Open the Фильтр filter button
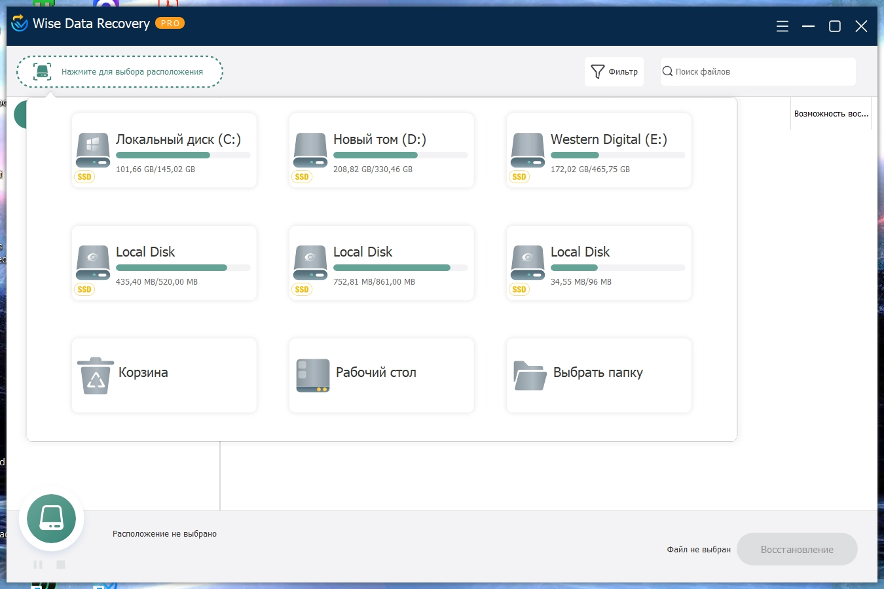The image size is (884, 589). 614,71
